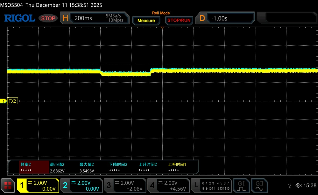Enable channel 4 with +4.56V offset

point(168,185)
